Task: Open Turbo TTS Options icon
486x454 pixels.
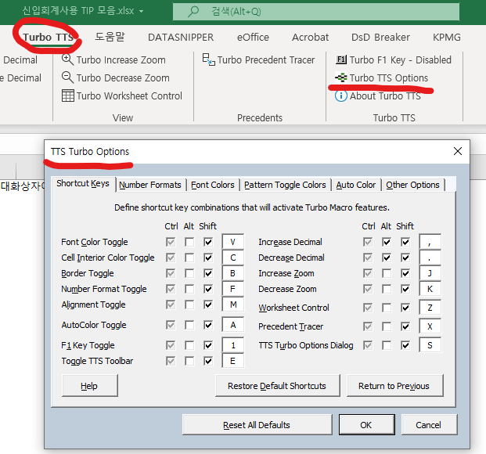Action: coord(341,77)
